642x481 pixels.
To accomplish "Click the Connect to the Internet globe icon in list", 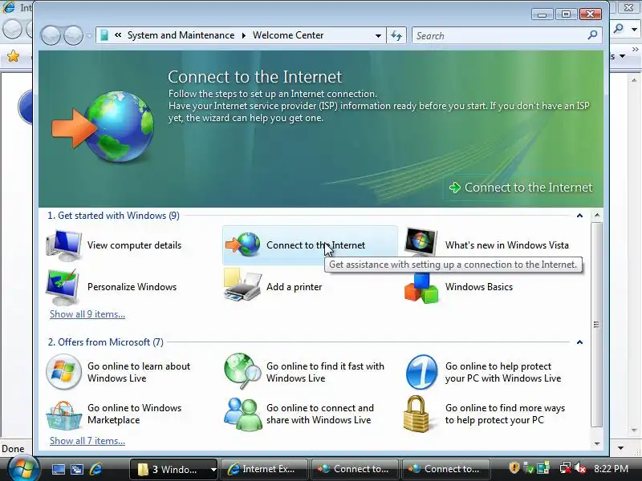I will [x=243, y=245].
